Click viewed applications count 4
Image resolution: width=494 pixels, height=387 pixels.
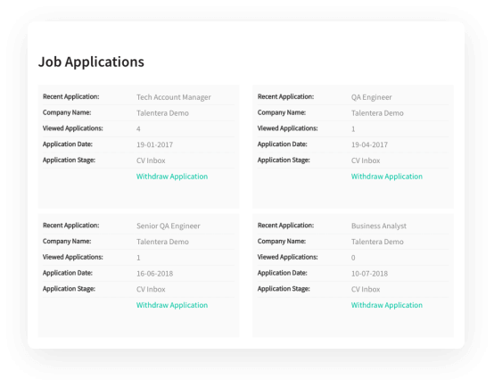(138, 129)
